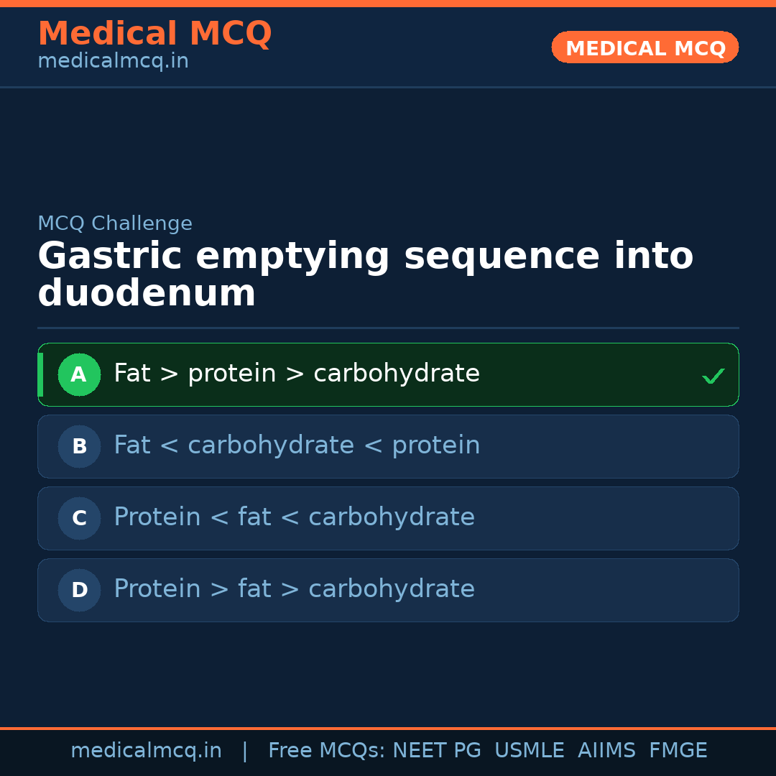Open the Medical MCQ header title

pyautogui.click(x=154, y=34)
